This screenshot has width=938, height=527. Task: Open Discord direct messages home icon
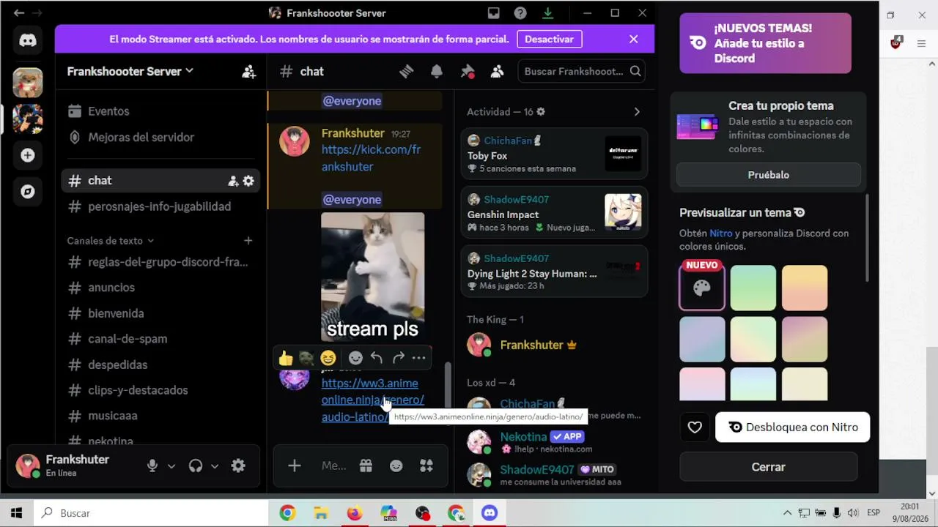coord(28,41)
